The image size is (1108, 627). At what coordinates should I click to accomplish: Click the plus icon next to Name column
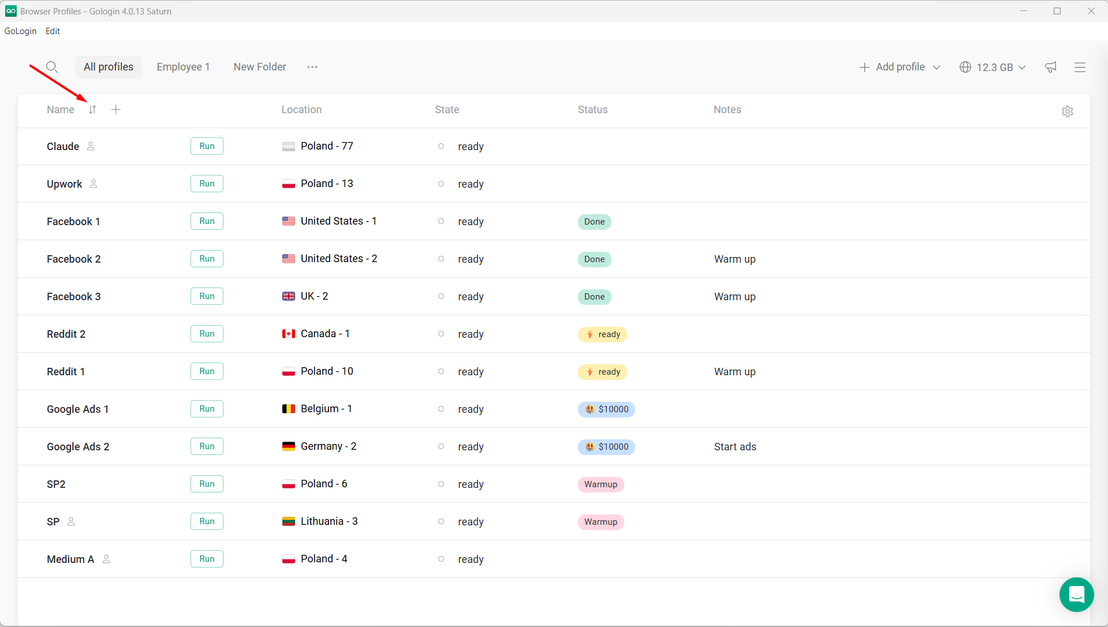(x=115, y=109)
